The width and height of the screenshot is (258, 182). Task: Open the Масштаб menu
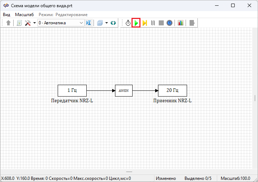point(24,15)
